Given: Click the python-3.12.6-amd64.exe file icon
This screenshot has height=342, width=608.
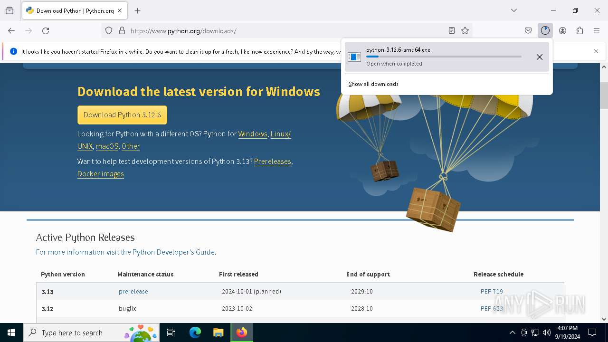Looking at the screenshot, I should [354, 57].
